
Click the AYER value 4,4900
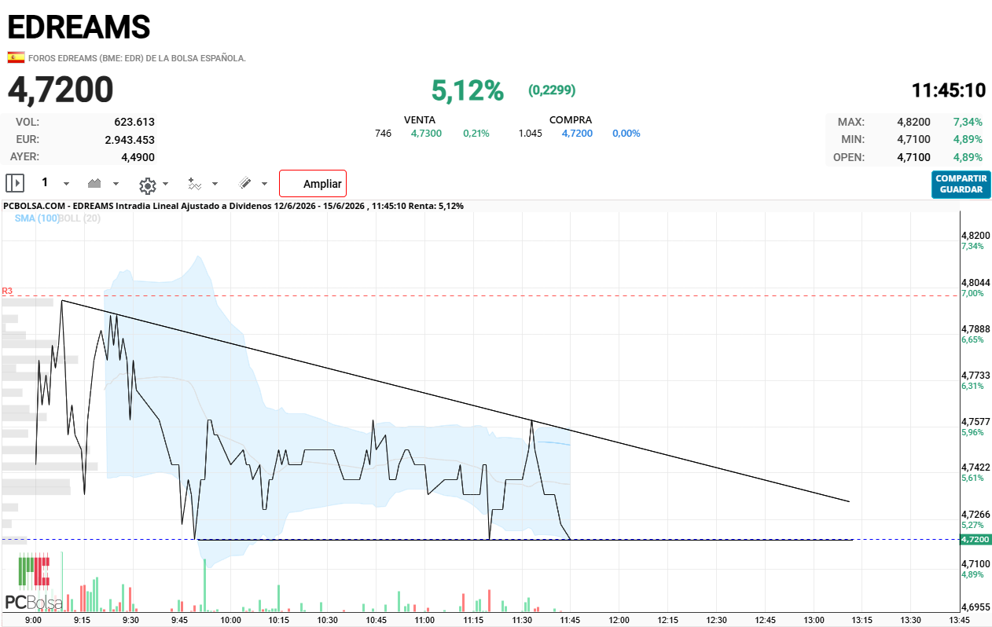click(138, 156)
